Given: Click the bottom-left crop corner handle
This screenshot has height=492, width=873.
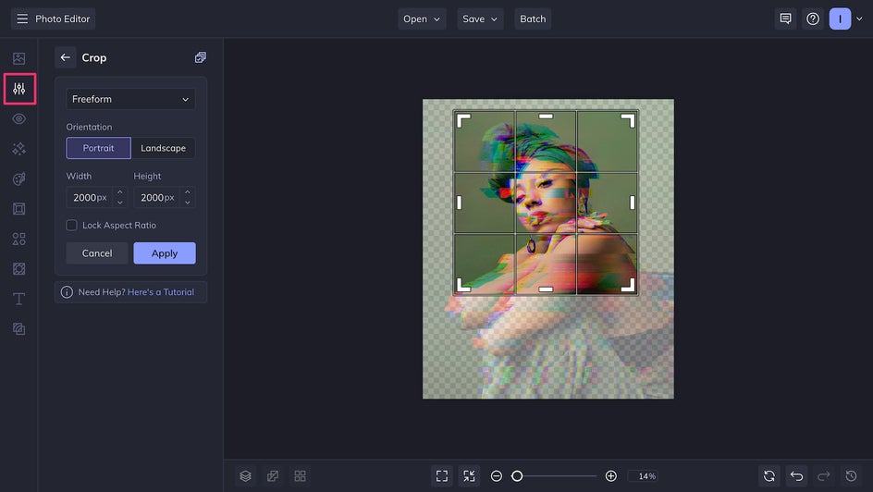Looking at the screenshot, I should (x=462, y=286).
